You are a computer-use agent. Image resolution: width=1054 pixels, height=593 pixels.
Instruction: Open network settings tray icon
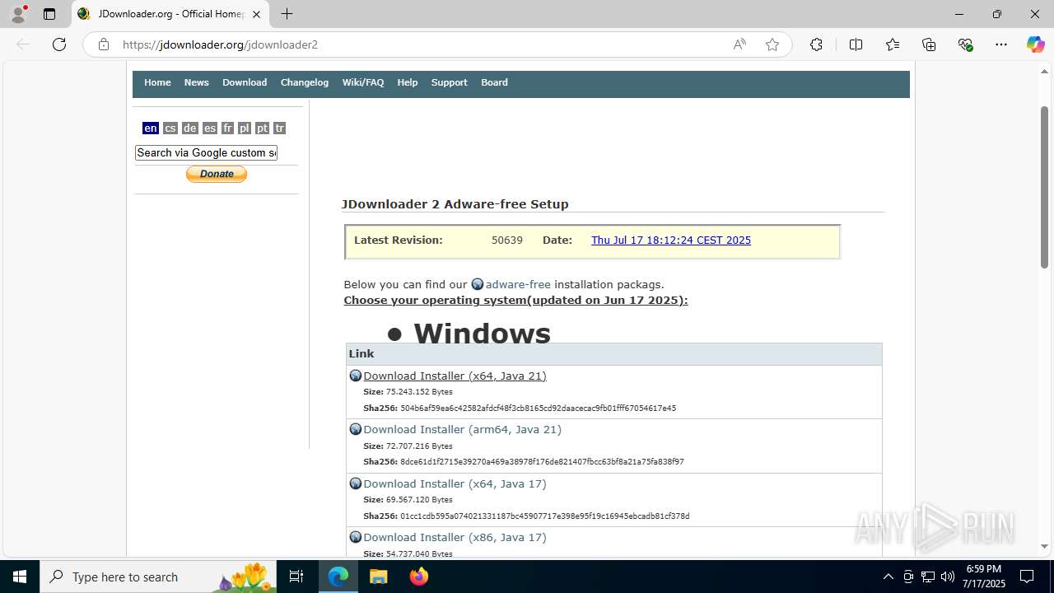(x=928, y=577)
